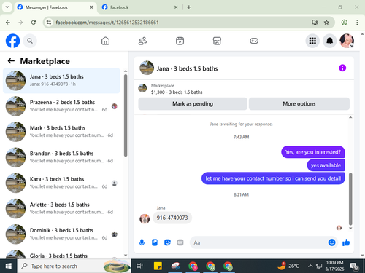365x273 pixels.
Task: Open Task View on the taskbar
Action: 139,266
